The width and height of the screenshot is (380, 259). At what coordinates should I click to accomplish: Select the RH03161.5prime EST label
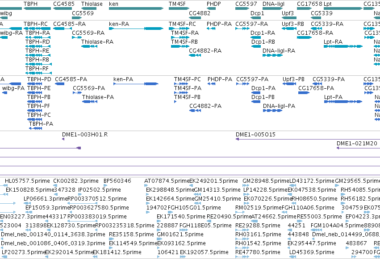pos(258,234)
